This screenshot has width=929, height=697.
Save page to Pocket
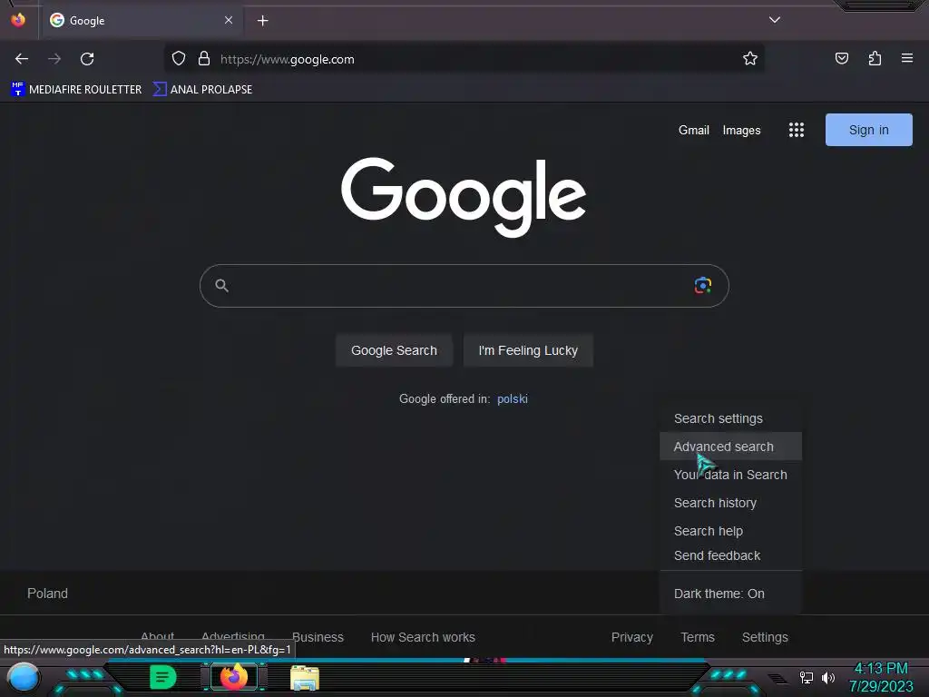click(x=841, y=58)
